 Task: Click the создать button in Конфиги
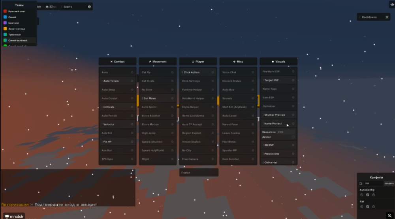point(389,183)
